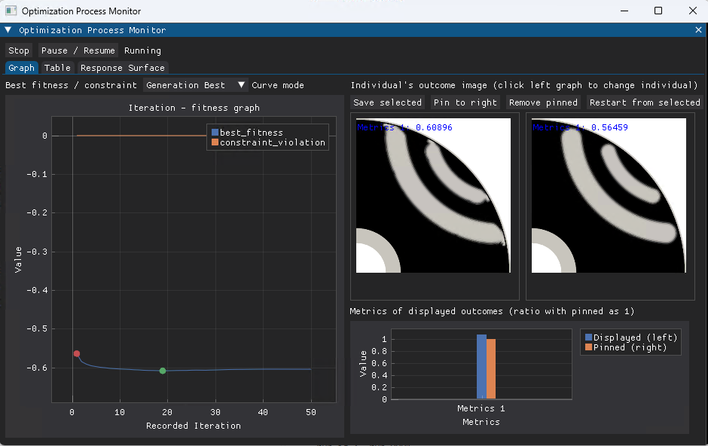Screen dimensions: 708x446
Task: Click the 'Metrics 1: 0.56459' value
Action: [x=580, y=127]
